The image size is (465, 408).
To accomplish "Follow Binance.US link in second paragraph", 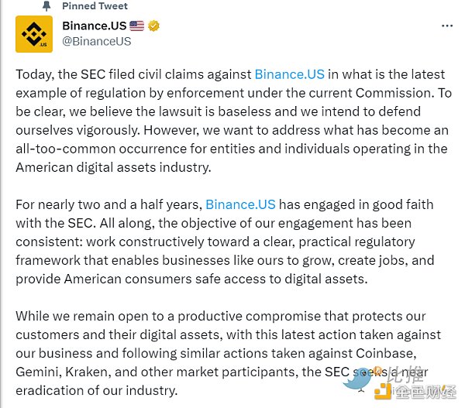I will pyautogui.click(x=240, y=205).
